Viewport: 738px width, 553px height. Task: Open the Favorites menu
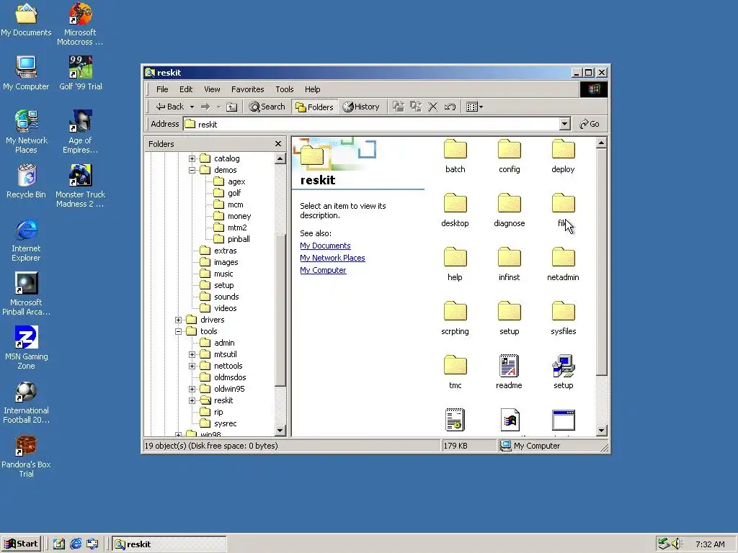tap(248, 89)
